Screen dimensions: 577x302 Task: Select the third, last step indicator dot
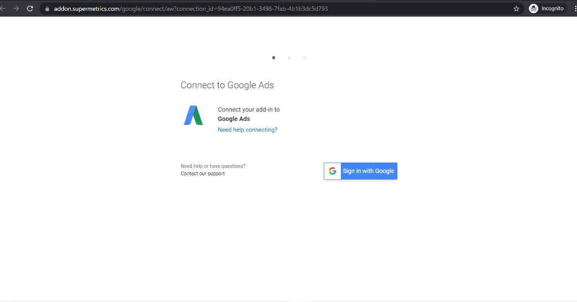point(304,57)
